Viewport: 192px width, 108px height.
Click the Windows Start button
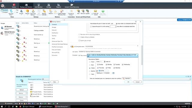click(x=2, y=106)
